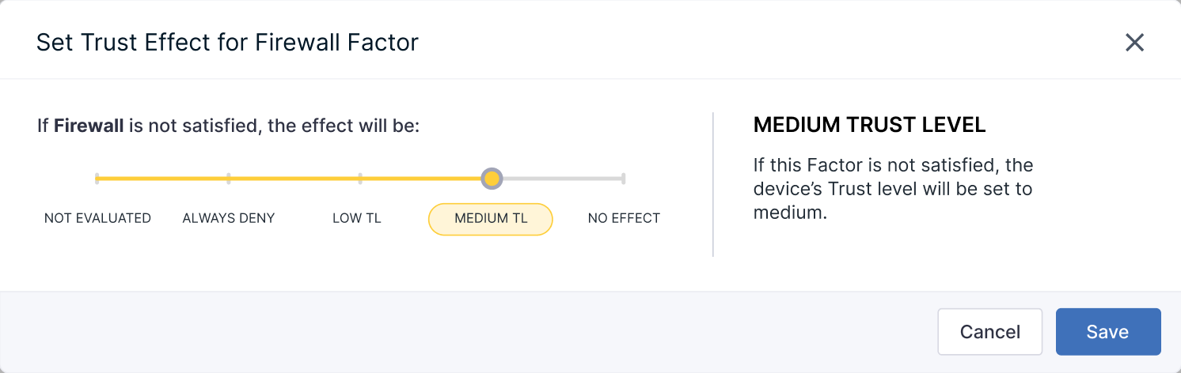Click the slider end tick above NO EFFECT
Screen dimensions: 1181x373
[x=624, y=179]
